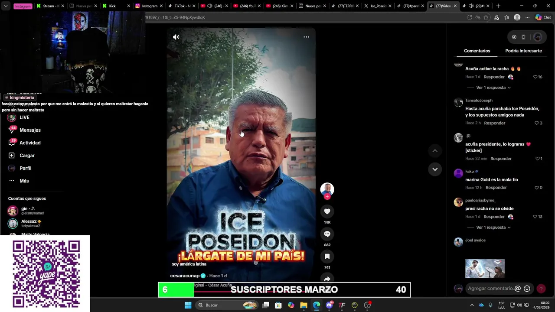Like Faku's comment about marina Gold

(x=536, y=188)
